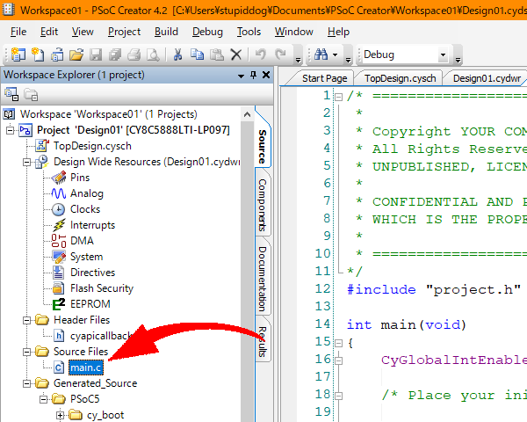Screen dimensions: 527x422
Task: Click the Undo arrow icon
Action: (x=261, y=54)
